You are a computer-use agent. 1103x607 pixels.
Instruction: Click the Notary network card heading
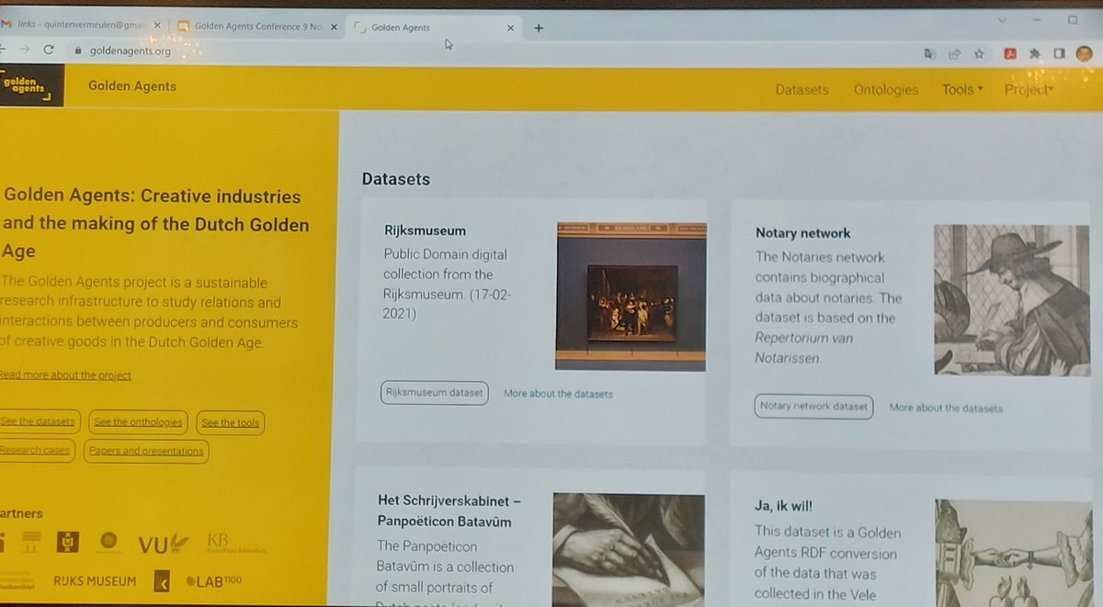click(802, 233)
